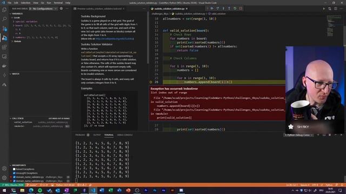Open the Run menu
The image size is (346, 194).
point(49,3)
